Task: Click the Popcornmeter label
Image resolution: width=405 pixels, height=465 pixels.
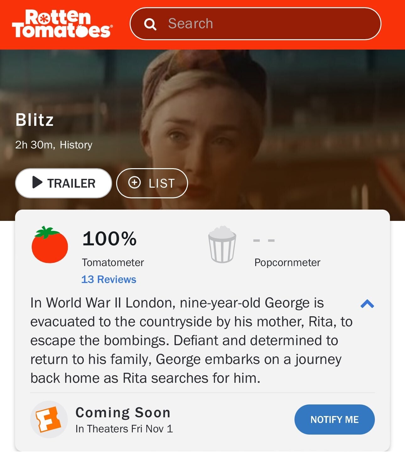Action: (x=287, y=262)
